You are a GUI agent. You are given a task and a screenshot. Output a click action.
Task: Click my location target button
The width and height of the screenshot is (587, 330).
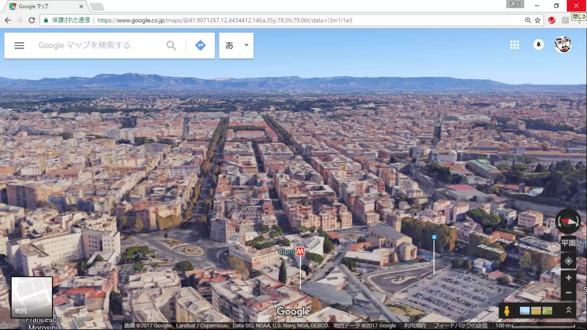click(x=568, y=261)
